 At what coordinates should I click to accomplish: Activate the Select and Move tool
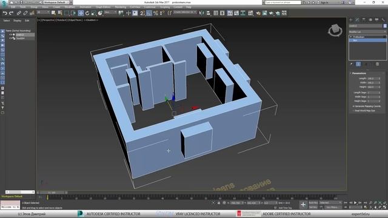[81, 13]
